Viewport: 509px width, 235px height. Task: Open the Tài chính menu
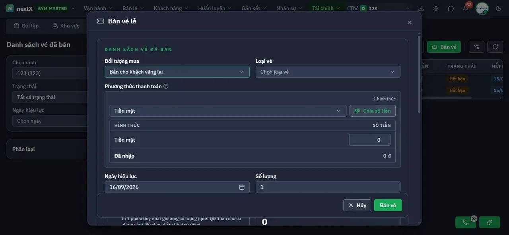[326, 8]
